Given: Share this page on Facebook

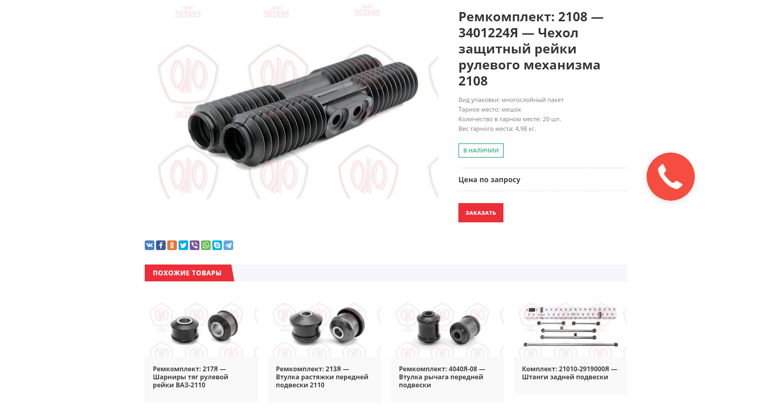Looking at the screenshot, I should (161, 245).
